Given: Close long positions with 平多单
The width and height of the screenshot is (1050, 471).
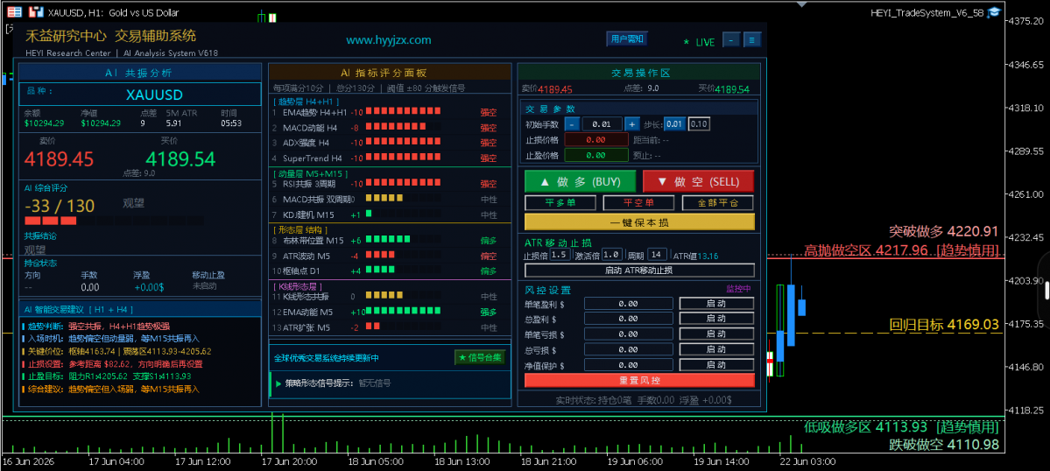Looking at the screenshot, I should (560, 203).
